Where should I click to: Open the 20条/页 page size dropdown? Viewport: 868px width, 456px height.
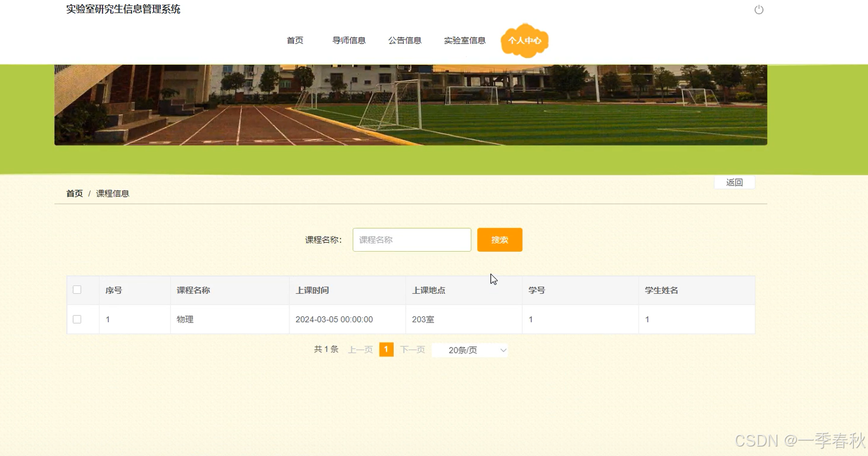pos(470,350)
